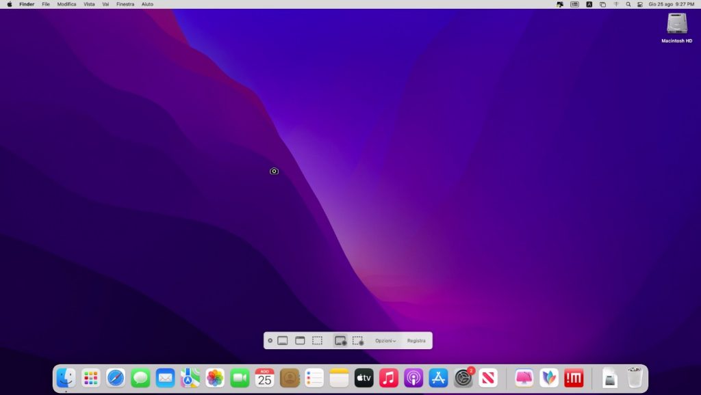Open Photos app in the Dock
The width and height of the screenshot is (701, 395).
coord(215,378)
